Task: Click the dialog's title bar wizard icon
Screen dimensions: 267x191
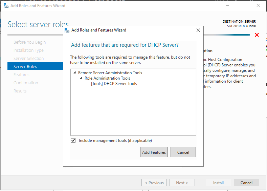Action: 67,30
